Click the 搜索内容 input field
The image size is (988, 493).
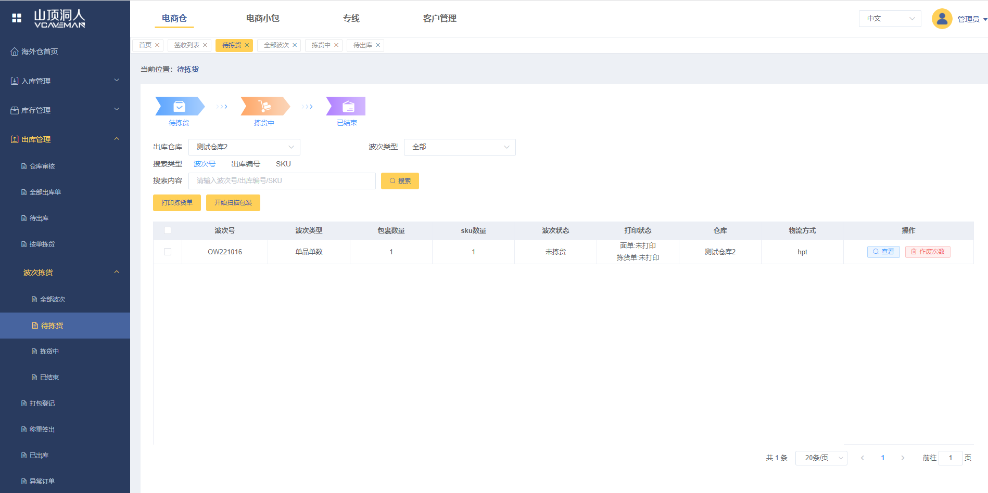point(282,181)
